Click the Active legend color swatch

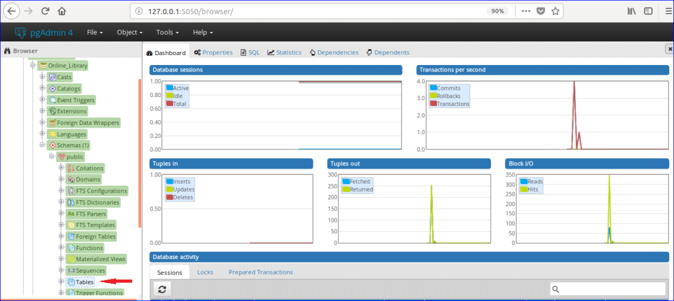pos(169,88)
